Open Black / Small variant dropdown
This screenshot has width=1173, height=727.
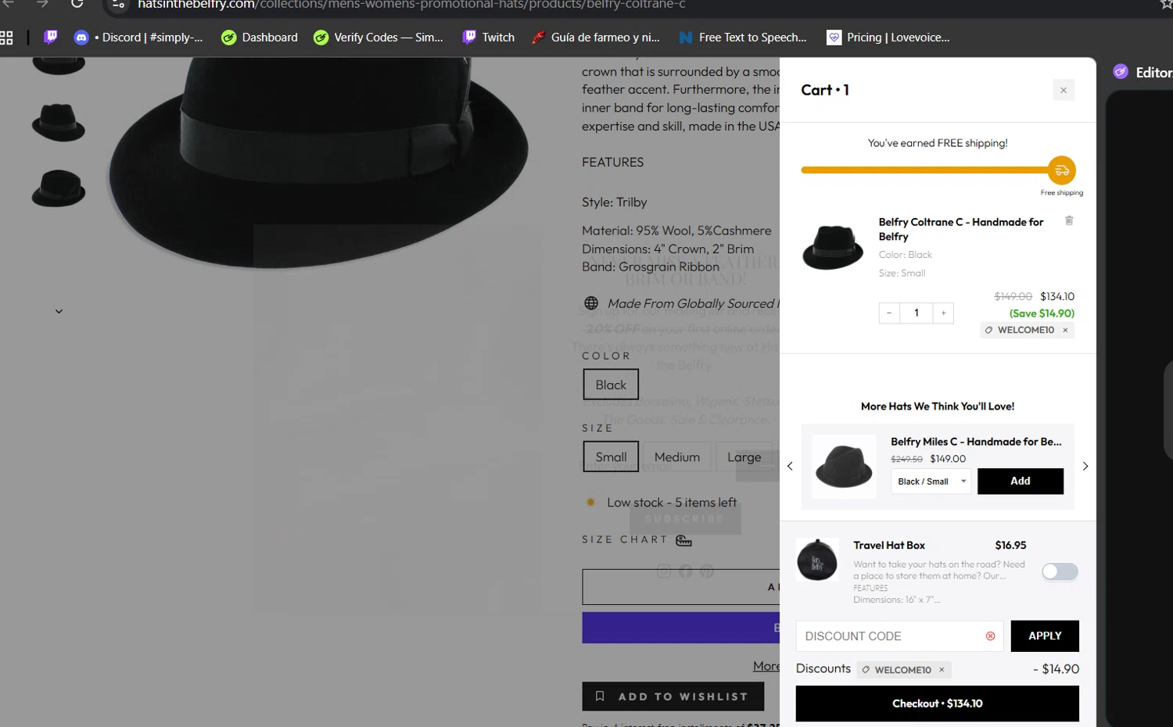coord(931,482)
